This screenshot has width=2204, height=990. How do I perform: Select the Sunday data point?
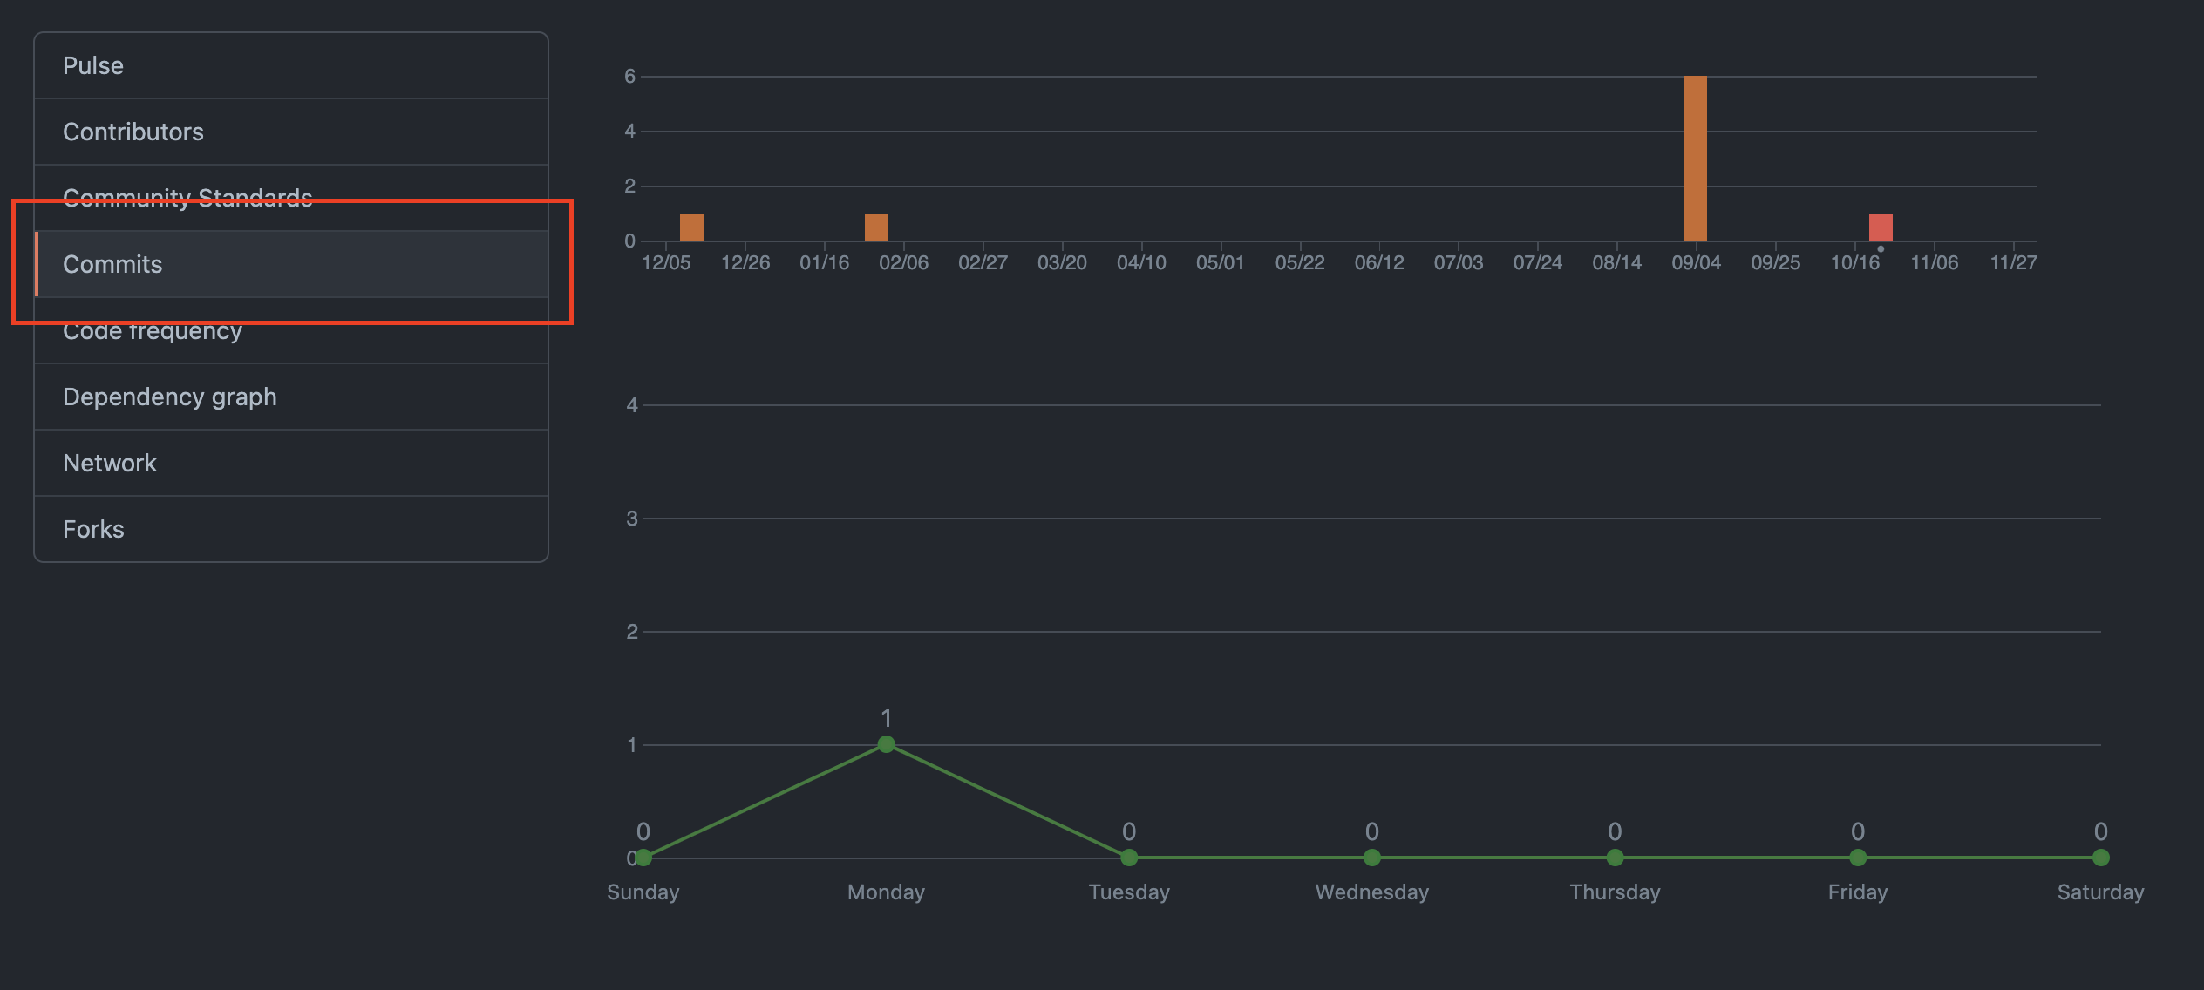pyautogui.click(x=643, y=858)
